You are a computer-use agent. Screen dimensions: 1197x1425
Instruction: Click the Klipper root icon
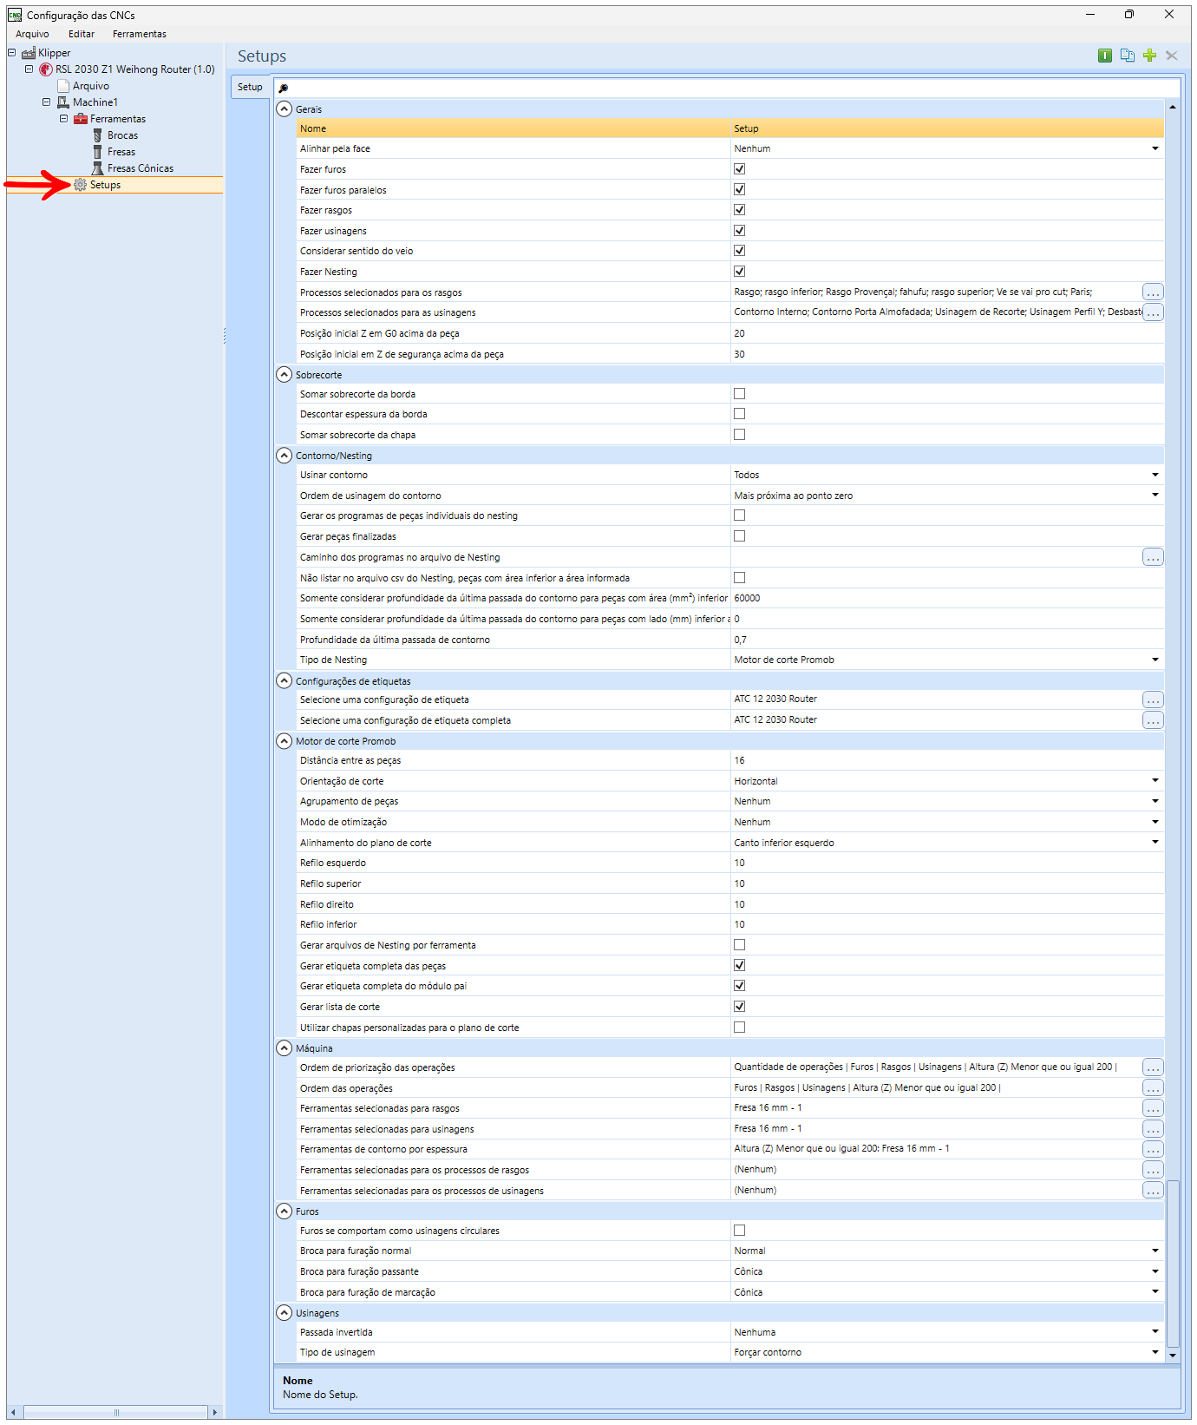coord(29,53)
